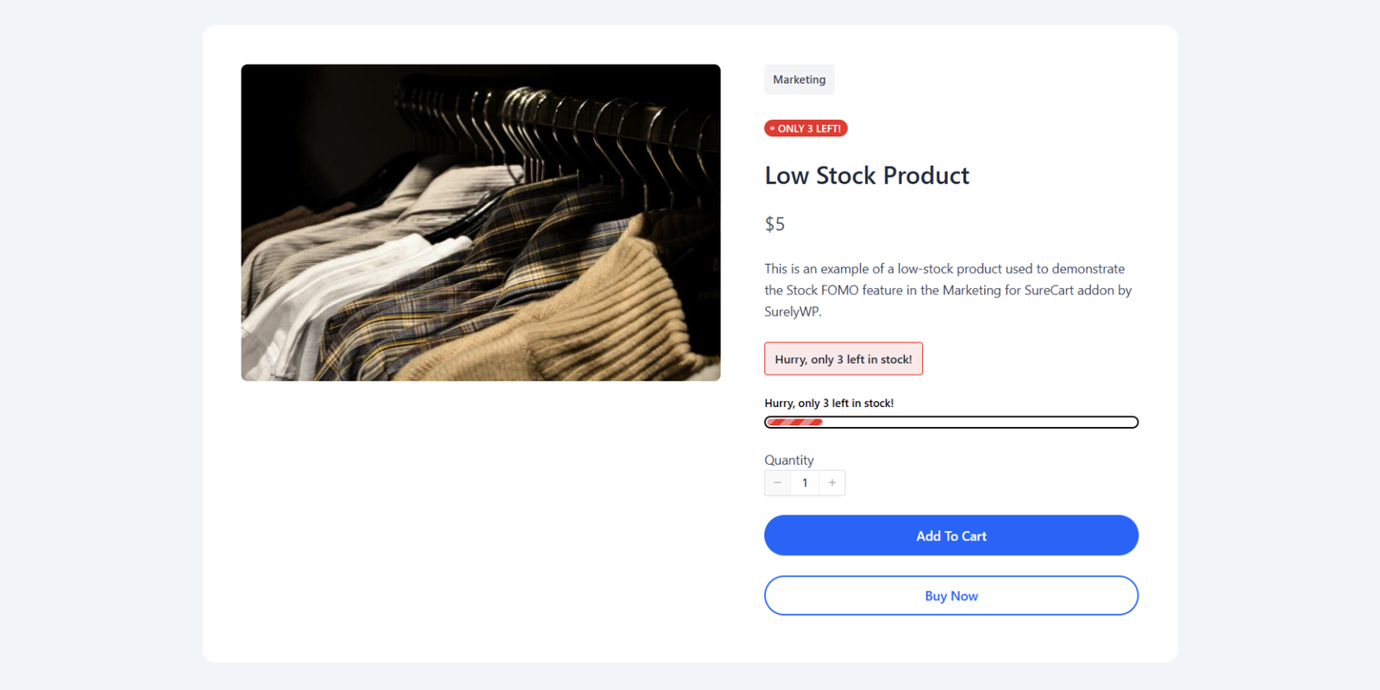Select the Marketing category tag

(799, 78)
